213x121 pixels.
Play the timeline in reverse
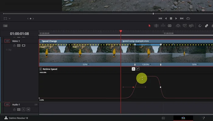[166, 18]
